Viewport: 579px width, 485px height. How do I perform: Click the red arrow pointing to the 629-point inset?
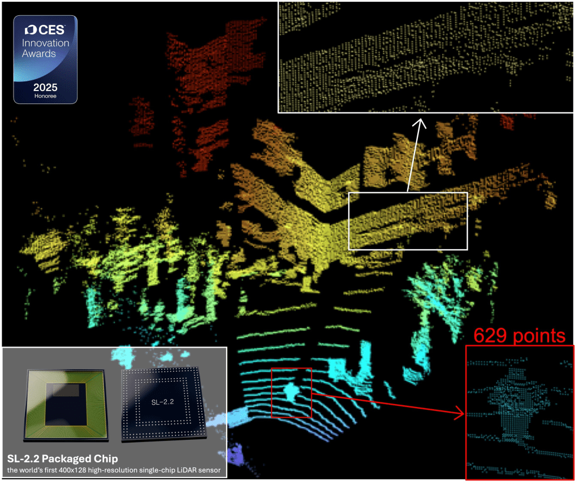(x=390, y=402)
